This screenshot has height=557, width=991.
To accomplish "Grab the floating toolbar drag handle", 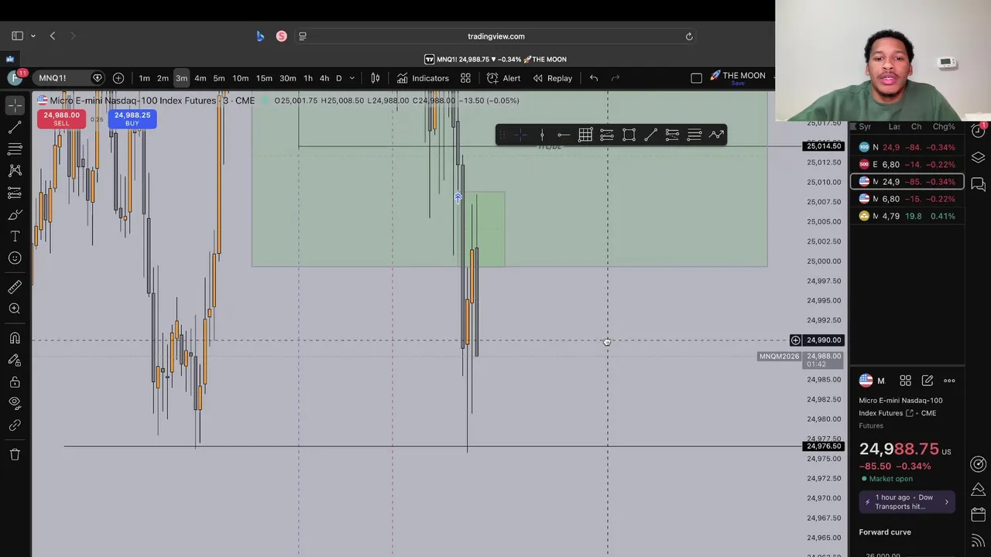I will pos(502,135).
